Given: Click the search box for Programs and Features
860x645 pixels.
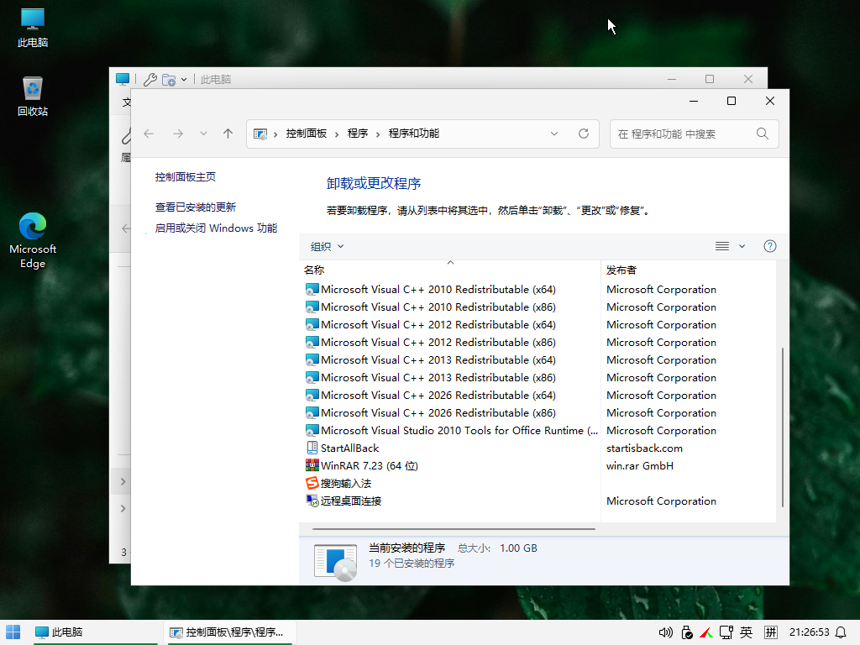Looking at the screenshot, I should pos(695,134).
